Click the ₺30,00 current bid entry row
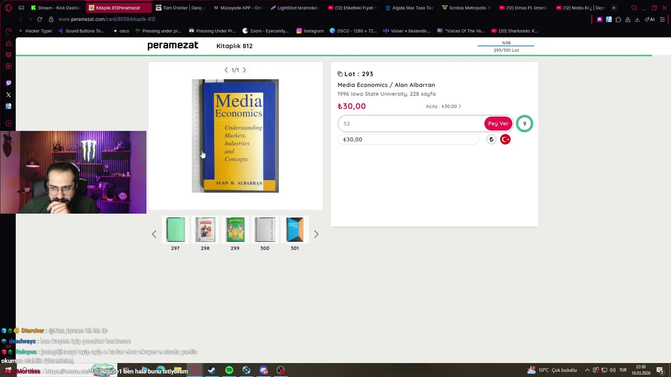Image resolution: width=671 pixels, height=377 pixels. tap(408, 139)
